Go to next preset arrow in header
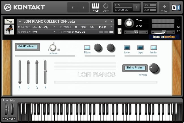Viewport: 184px width, 123px height. (x=84, y=7)
